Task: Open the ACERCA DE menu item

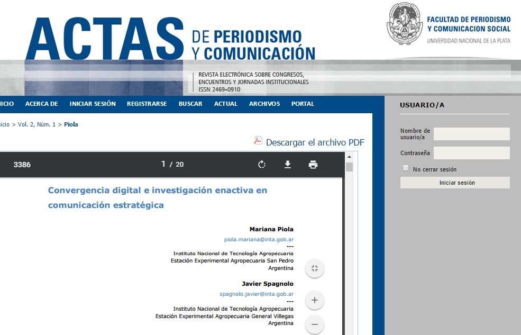Action: [42, 104]
